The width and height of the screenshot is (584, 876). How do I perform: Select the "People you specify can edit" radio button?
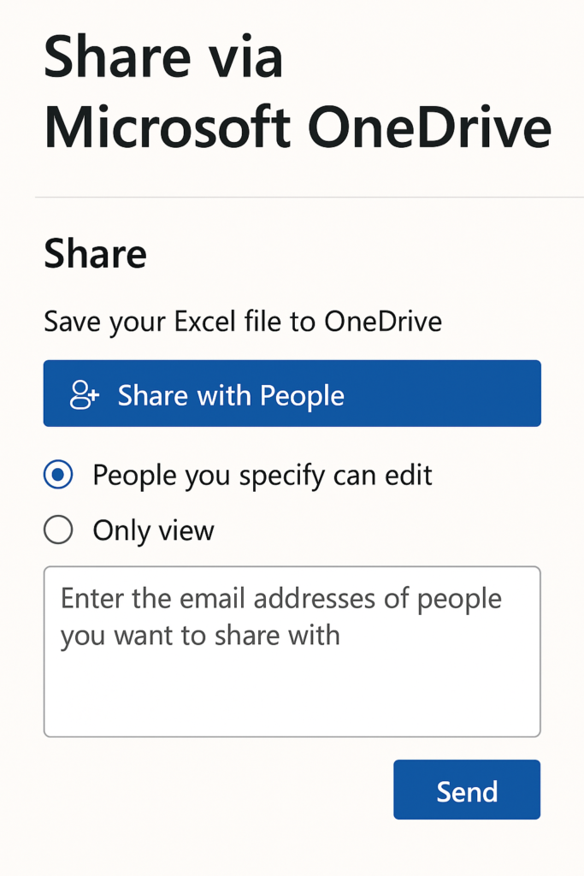click(58, 475)
